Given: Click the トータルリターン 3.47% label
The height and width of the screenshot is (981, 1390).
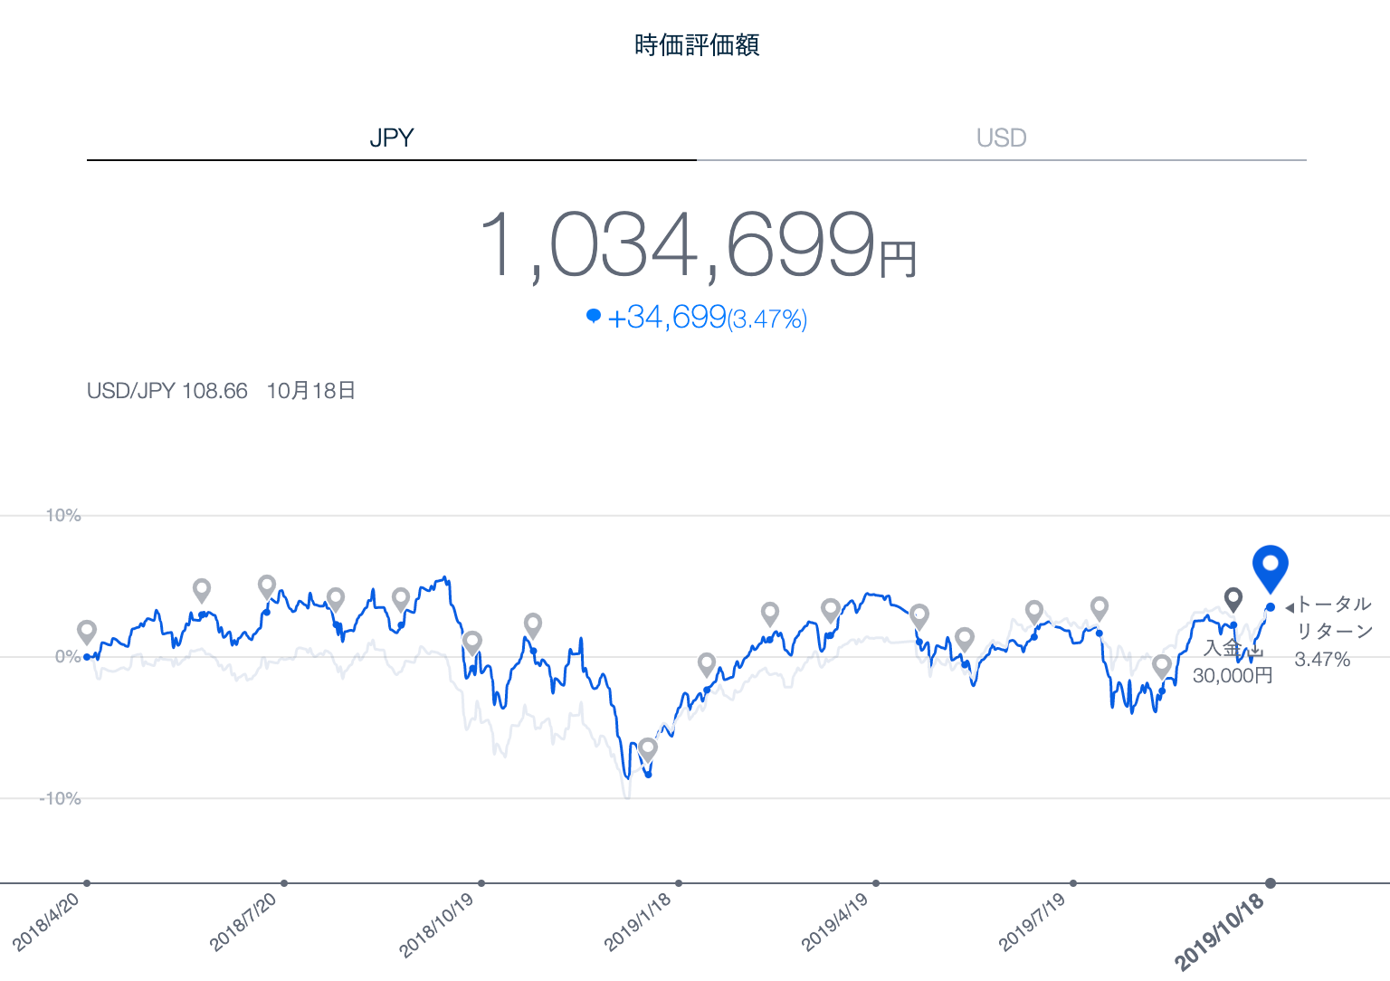Looking at the screenshot, I should coord(1332,631).
